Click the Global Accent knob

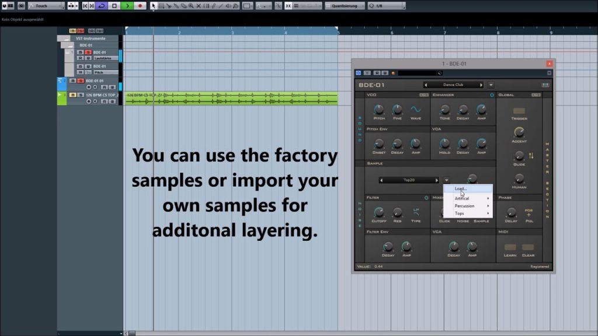click(x=519, y=132)
